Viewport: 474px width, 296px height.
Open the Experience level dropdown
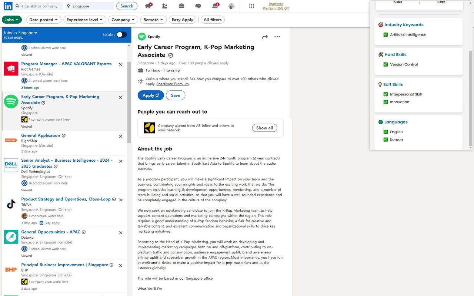tap(85, 20)
